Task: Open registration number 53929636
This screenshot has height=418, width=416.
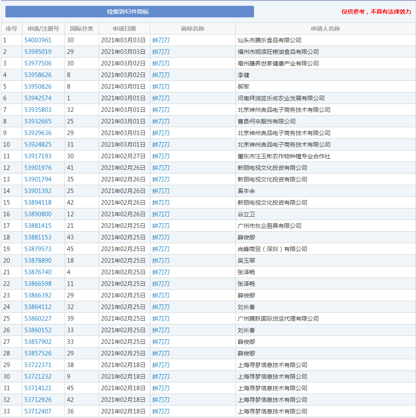Action: pos(38,133)
